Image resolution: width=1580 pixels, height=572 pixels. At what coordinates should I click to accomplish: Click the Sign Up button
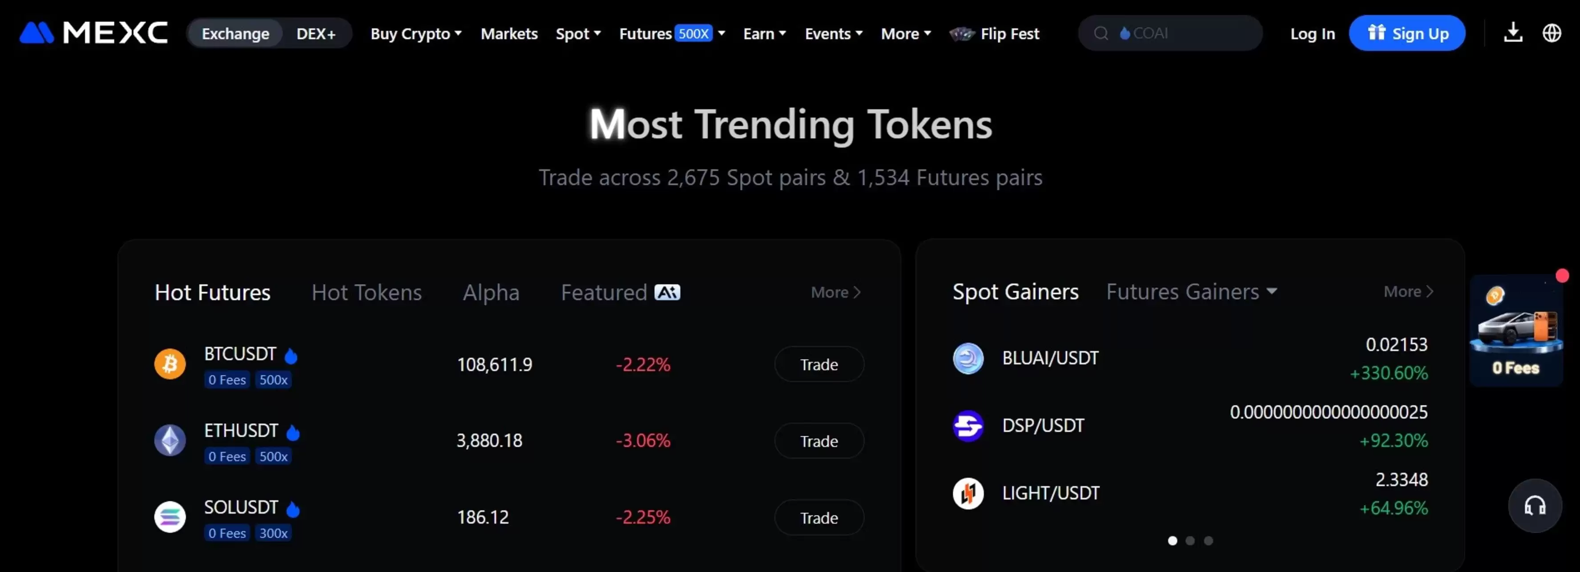click(1407, 33)
